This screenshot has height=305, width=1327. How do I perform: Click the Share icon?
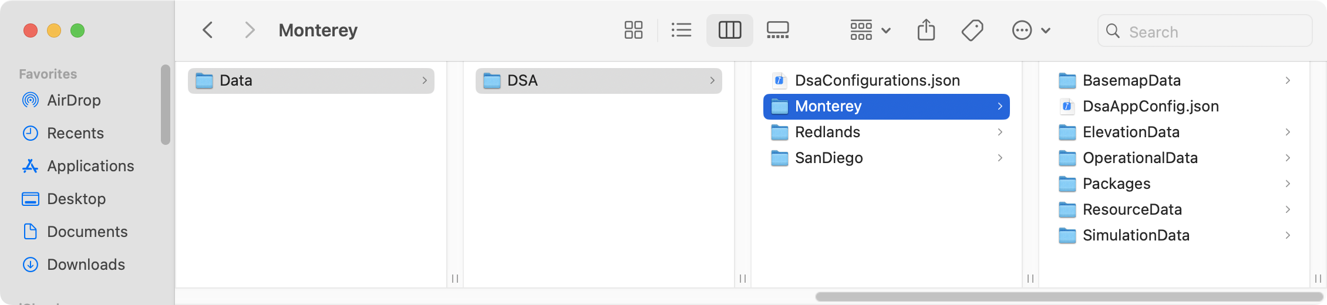point(926,30)
